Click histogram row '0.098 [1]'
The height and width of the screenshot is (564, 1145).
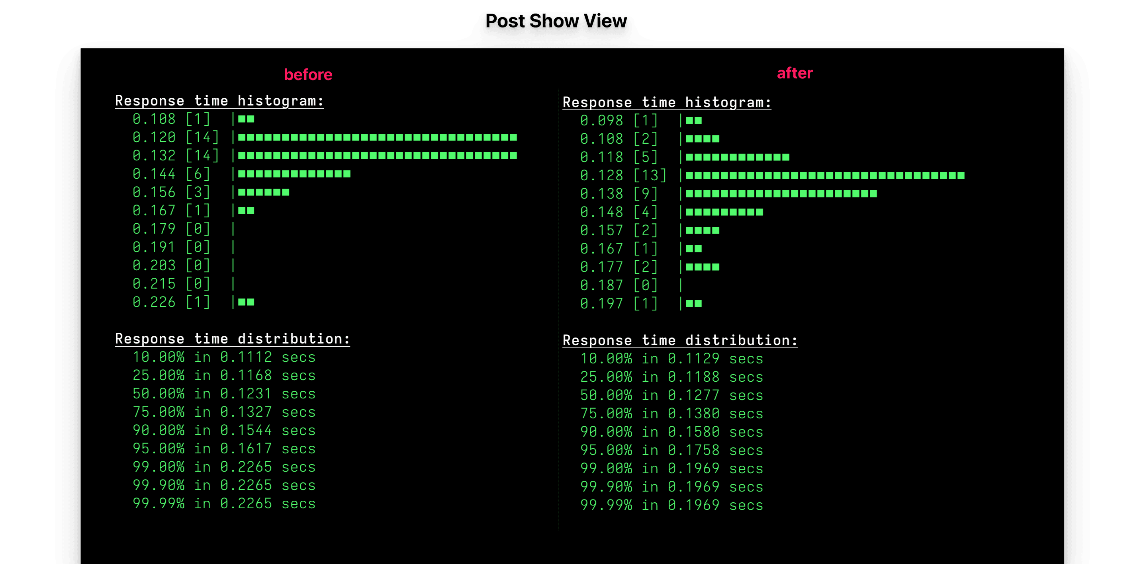641,120
